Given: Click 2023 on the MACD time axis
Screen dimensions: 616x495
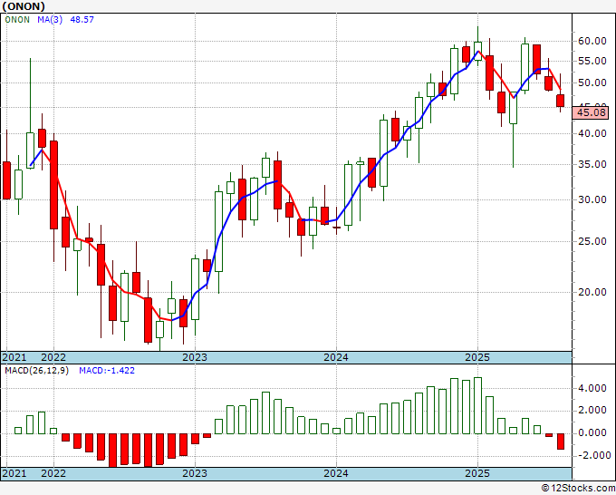Looking at the screenshot, I should [195, 473].
